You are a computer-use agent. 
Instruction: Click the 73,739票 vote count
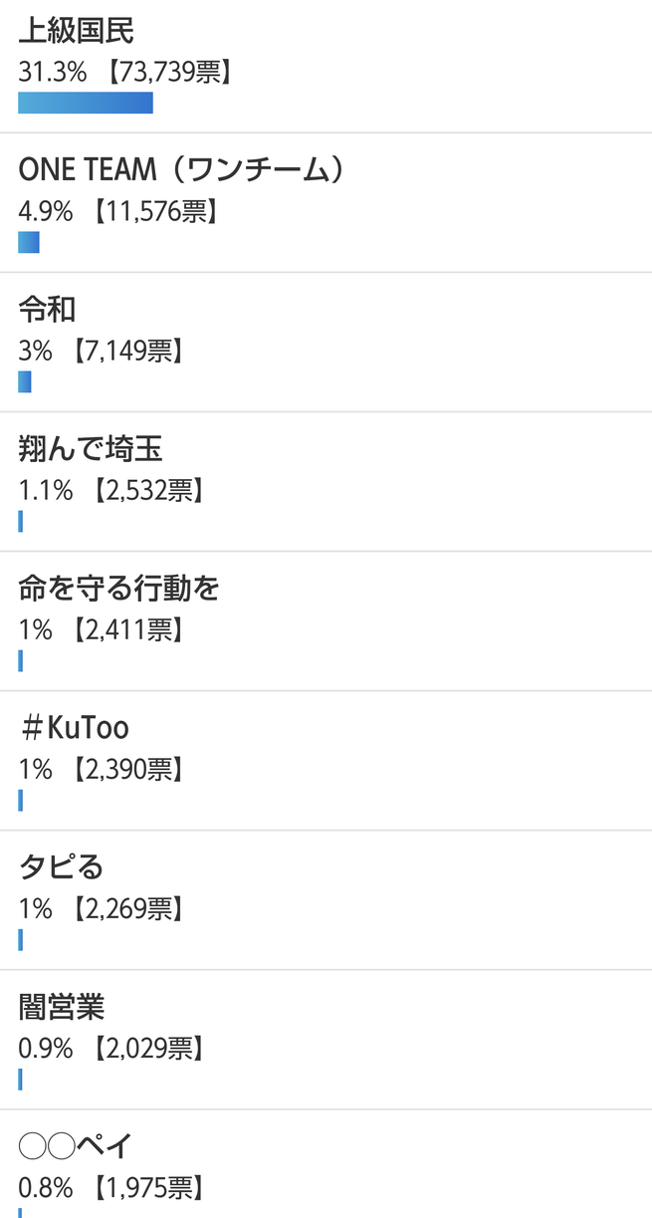click(x=168, y=73)
